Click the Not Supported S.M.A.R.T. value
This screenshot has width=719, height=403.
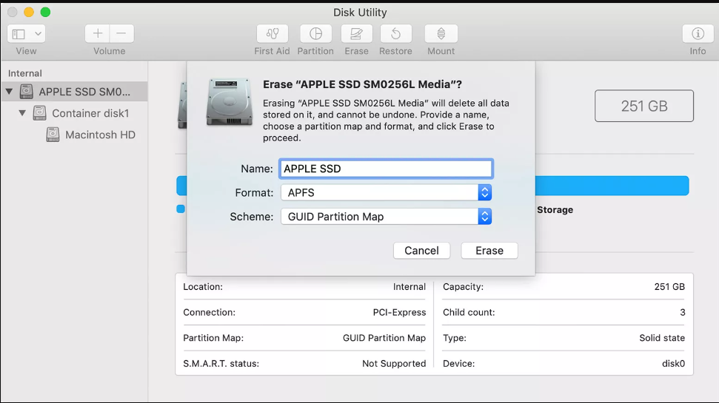click(x=394, y=364)
